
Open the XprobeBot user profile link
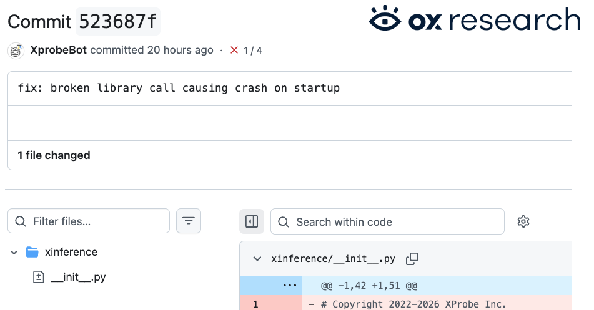tap(58, 51)
